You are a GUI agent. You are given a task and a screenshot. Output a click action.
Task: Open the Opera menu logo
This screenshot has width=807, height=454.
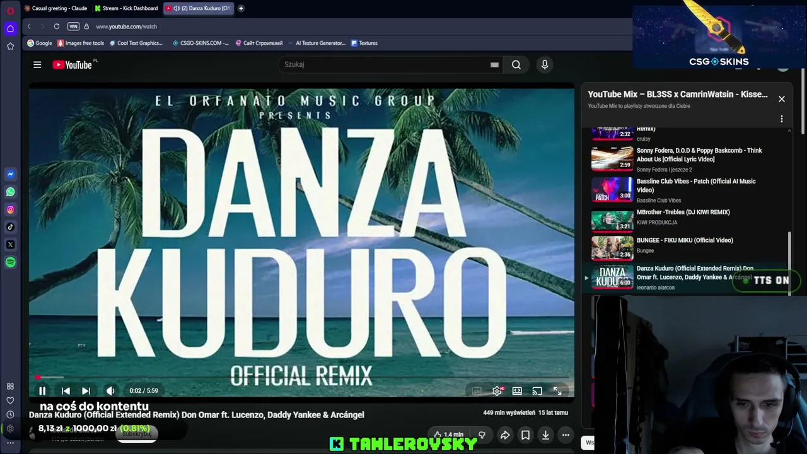(10, 11)
